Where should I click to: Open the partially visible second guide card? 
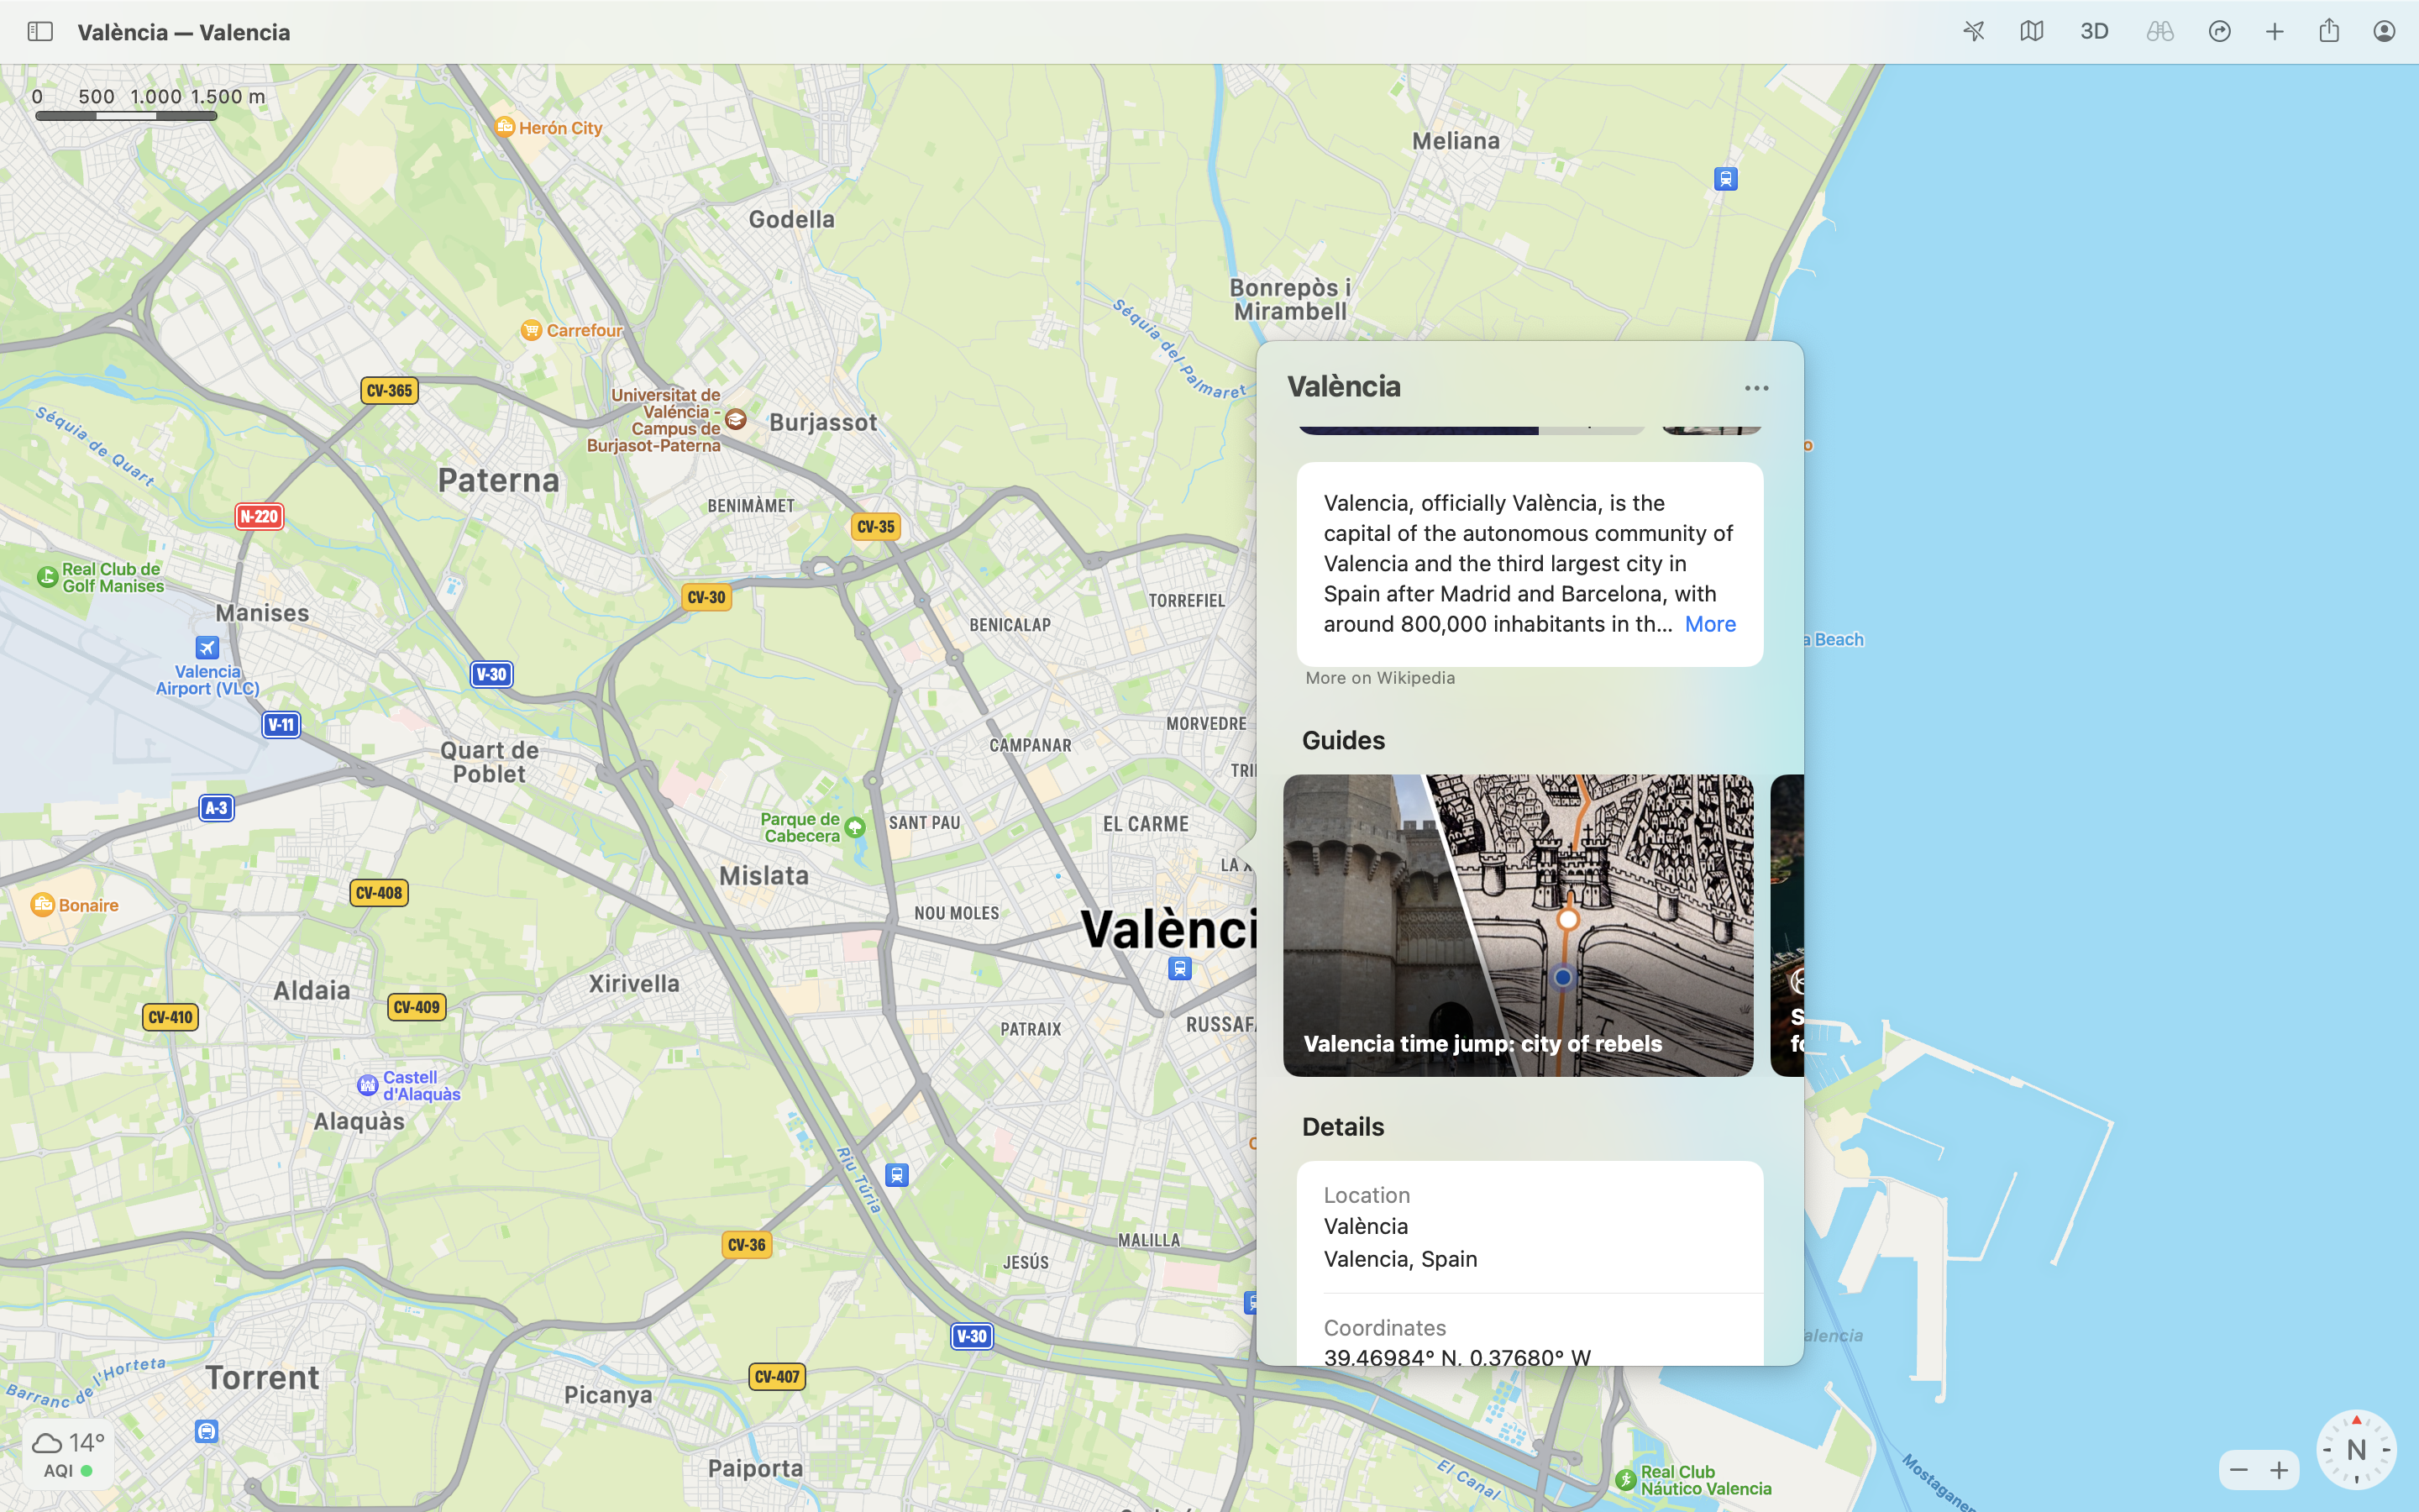pos(1787,925)
